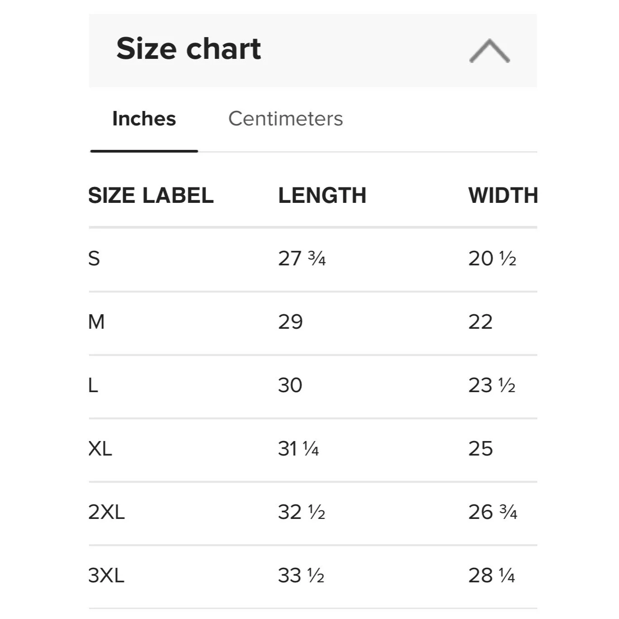Select the L size row label

click(x=93, y=386)
